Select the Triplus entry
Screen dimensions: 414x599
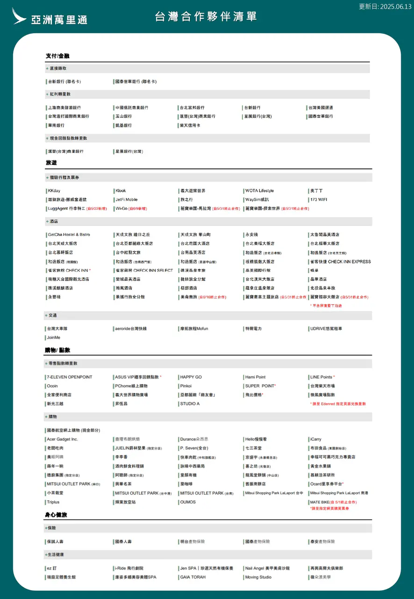[x=53, y=502]
